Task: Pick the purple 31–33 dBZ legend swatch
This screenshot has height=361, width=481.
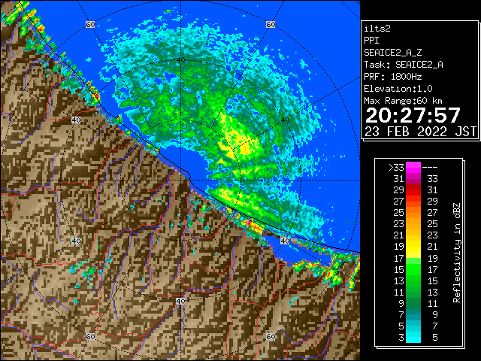Action: click(413, 179)
